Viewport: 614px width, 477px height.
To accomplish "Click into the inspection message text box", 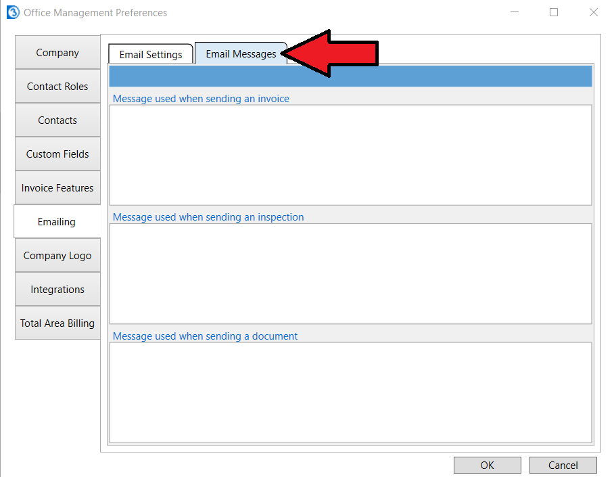I will [350, 273].
